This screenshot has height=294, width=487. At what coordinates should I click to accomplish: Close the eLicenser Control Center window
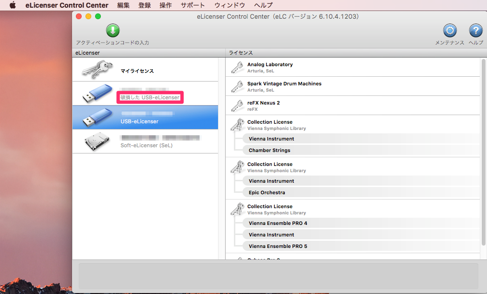pos(79,16)
